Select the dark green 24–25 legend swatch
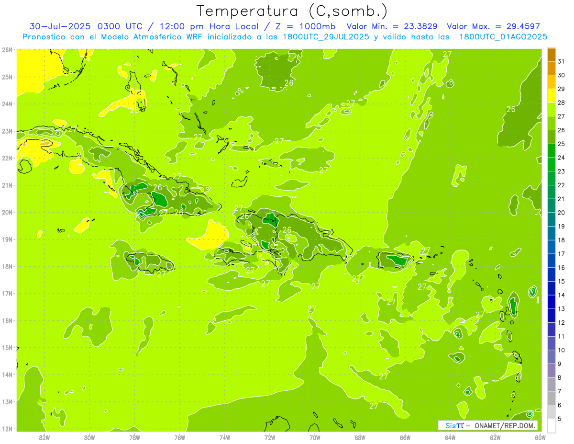Screen dimensions: 574x444 point(552,151)
